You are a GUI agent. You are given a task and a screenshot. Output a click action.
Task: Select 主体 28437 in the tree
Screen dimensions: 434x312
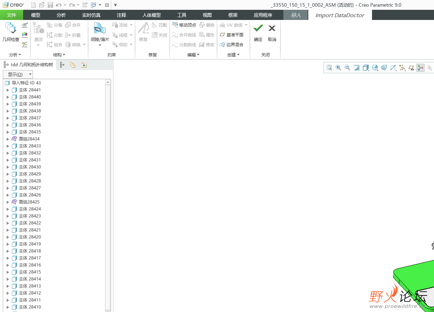point(30,118)
